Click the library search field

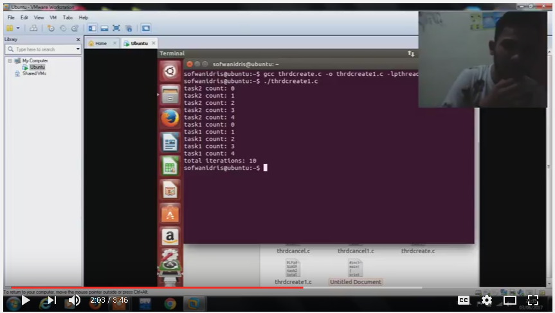click(42, 49)
